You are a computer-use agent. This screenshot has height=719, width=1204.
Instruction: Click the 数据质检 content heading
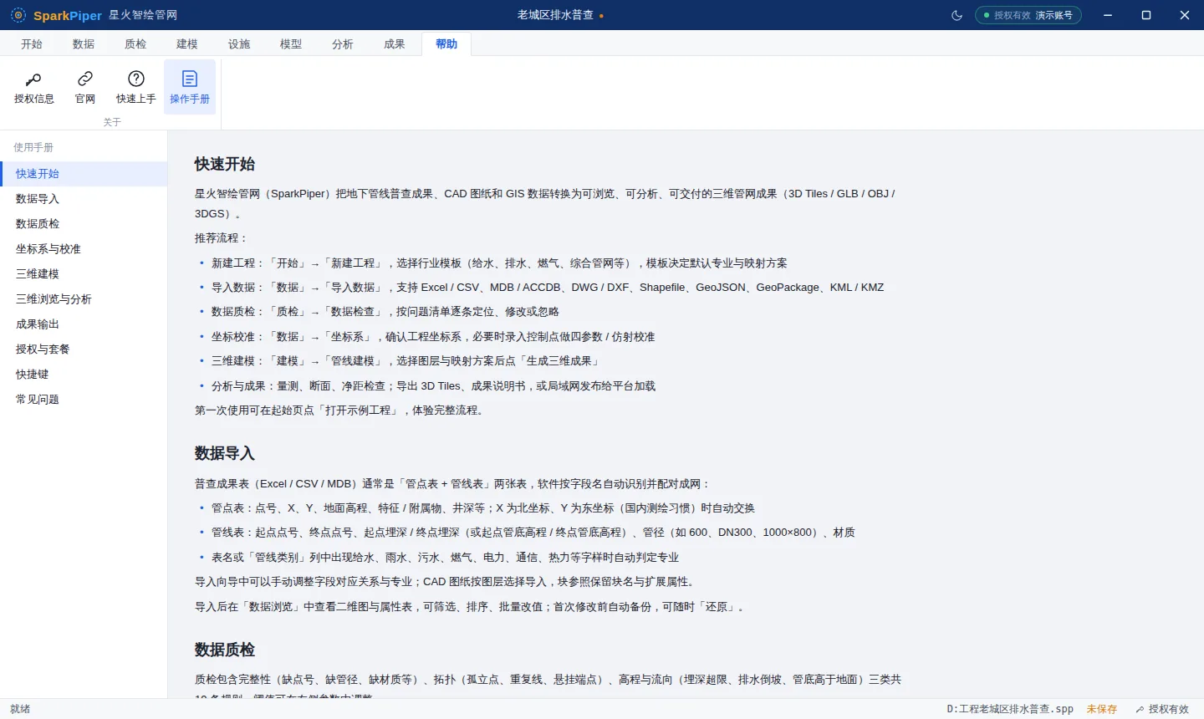[225, 650]
